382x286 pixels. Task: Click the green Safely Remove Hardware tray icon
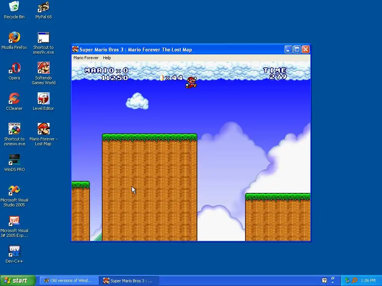347,280
